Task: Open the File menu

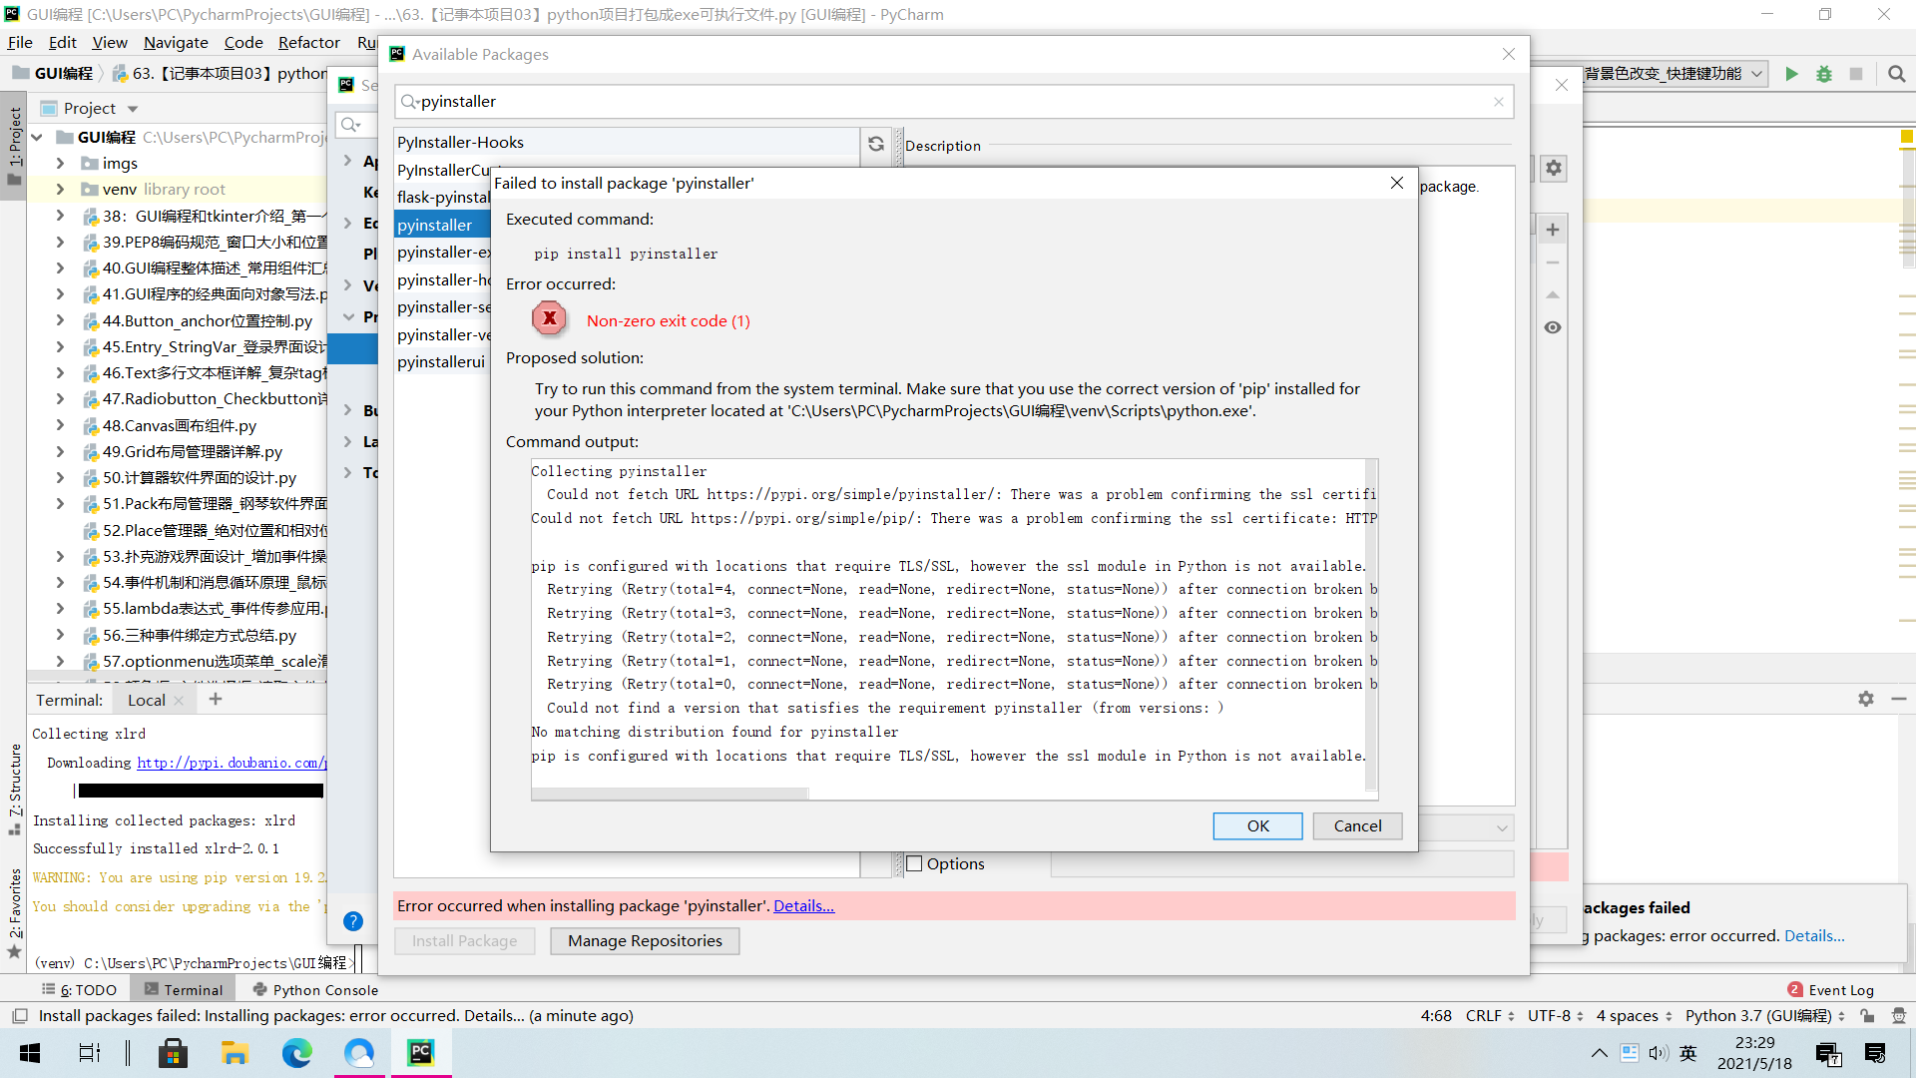Action: tap(20, 42)
